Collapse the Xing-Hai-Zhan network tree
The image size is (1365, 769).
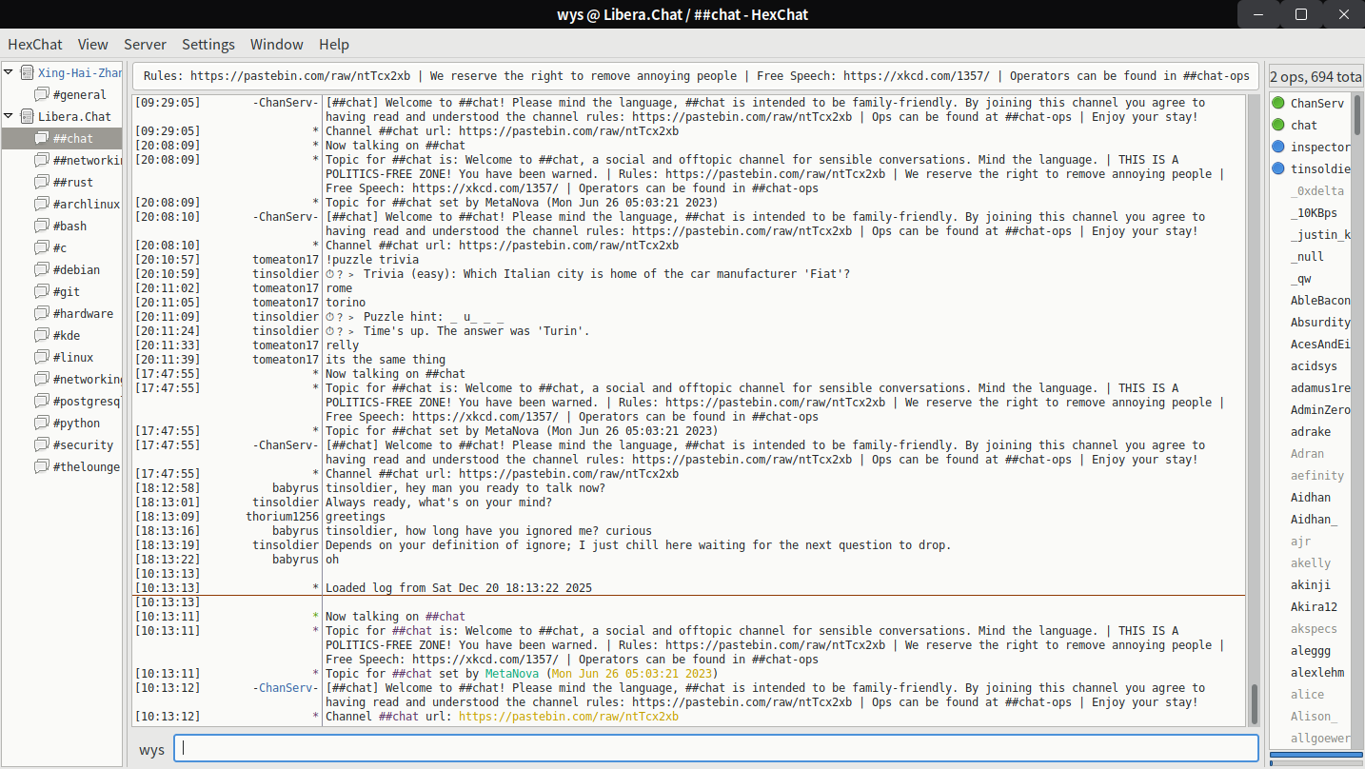tap(9, 72)
